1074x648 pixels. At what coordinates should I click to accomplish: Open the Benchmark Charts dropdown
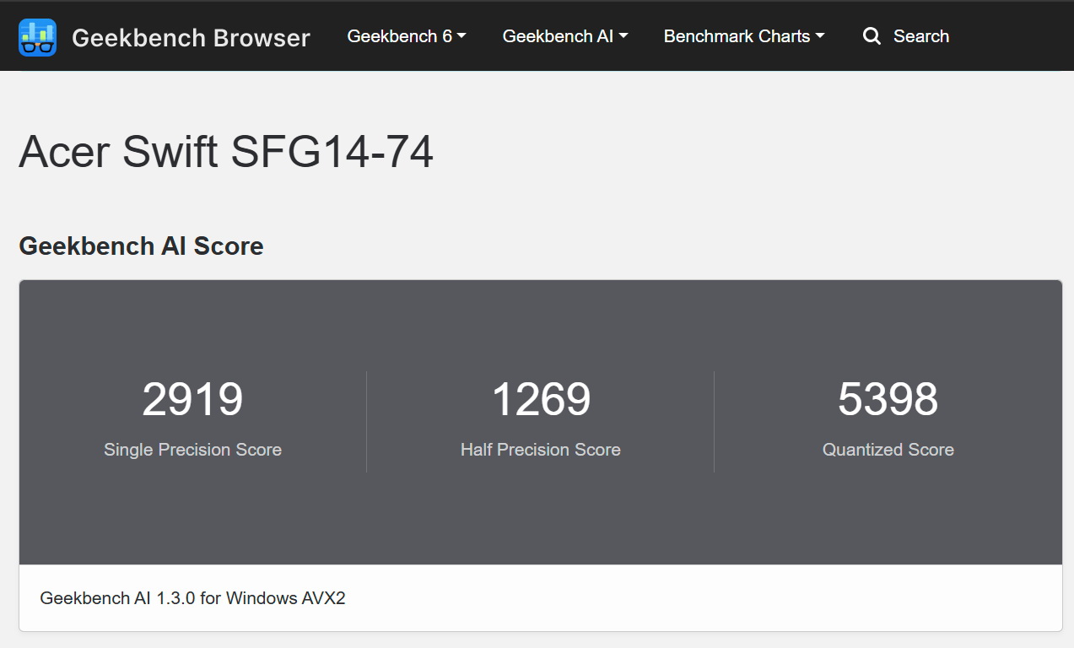pyautogui.click(x=744, y=36)
